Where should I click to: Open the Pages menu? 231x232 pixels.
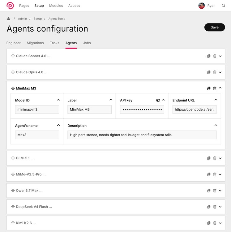click(x=24, y=6)
